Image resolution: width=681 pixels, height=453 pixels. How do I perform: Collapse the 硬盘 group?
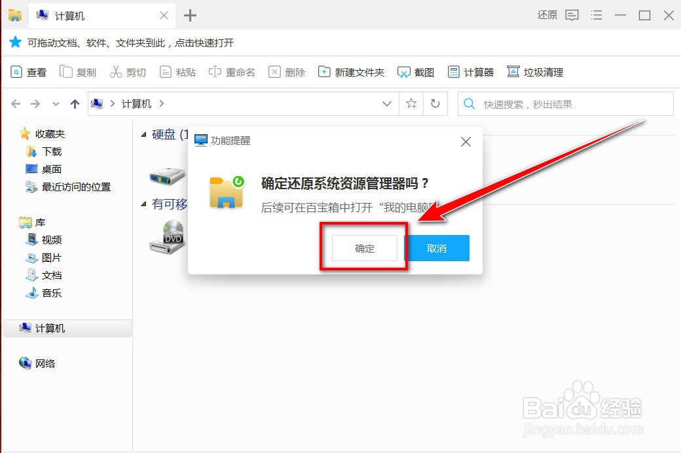(x=144, y=135)
